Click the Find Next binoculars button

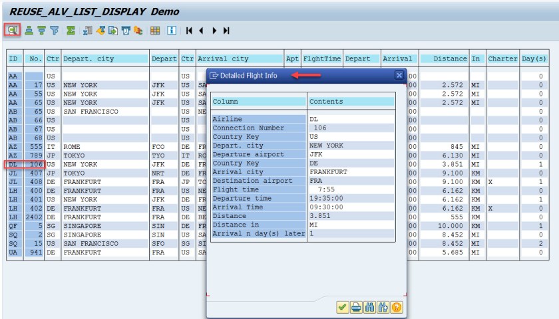pos(383,307)
